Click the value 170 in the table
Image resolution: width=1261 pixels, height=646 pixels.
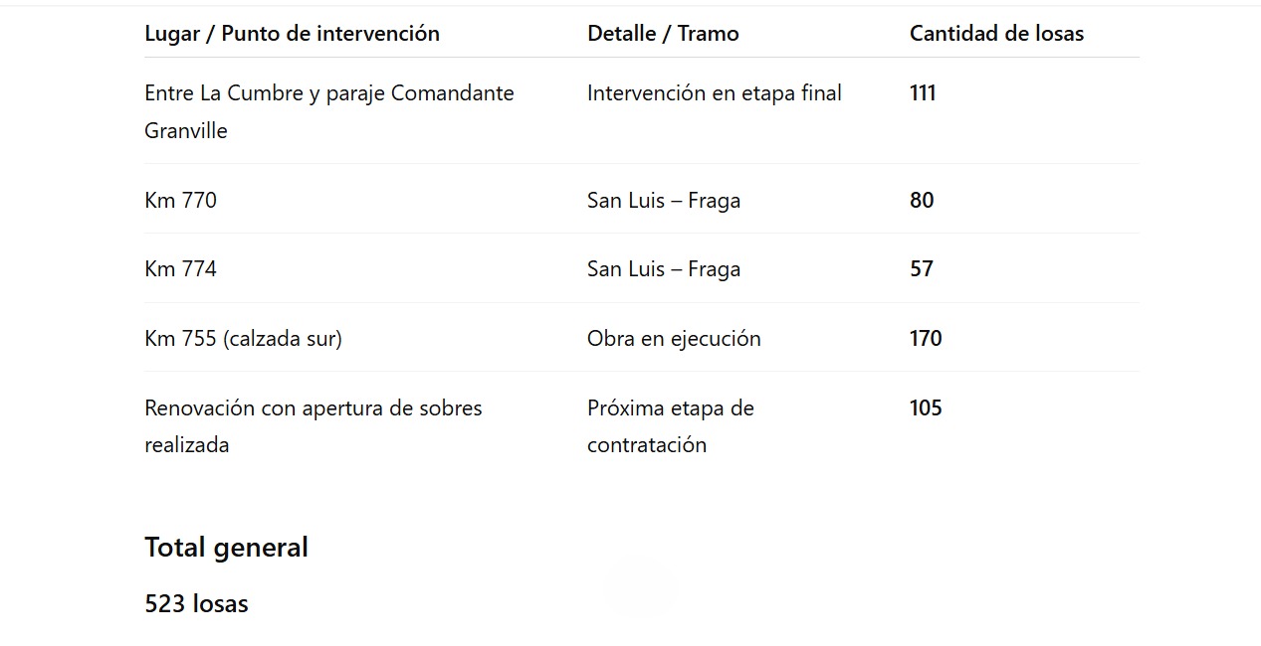926,339
